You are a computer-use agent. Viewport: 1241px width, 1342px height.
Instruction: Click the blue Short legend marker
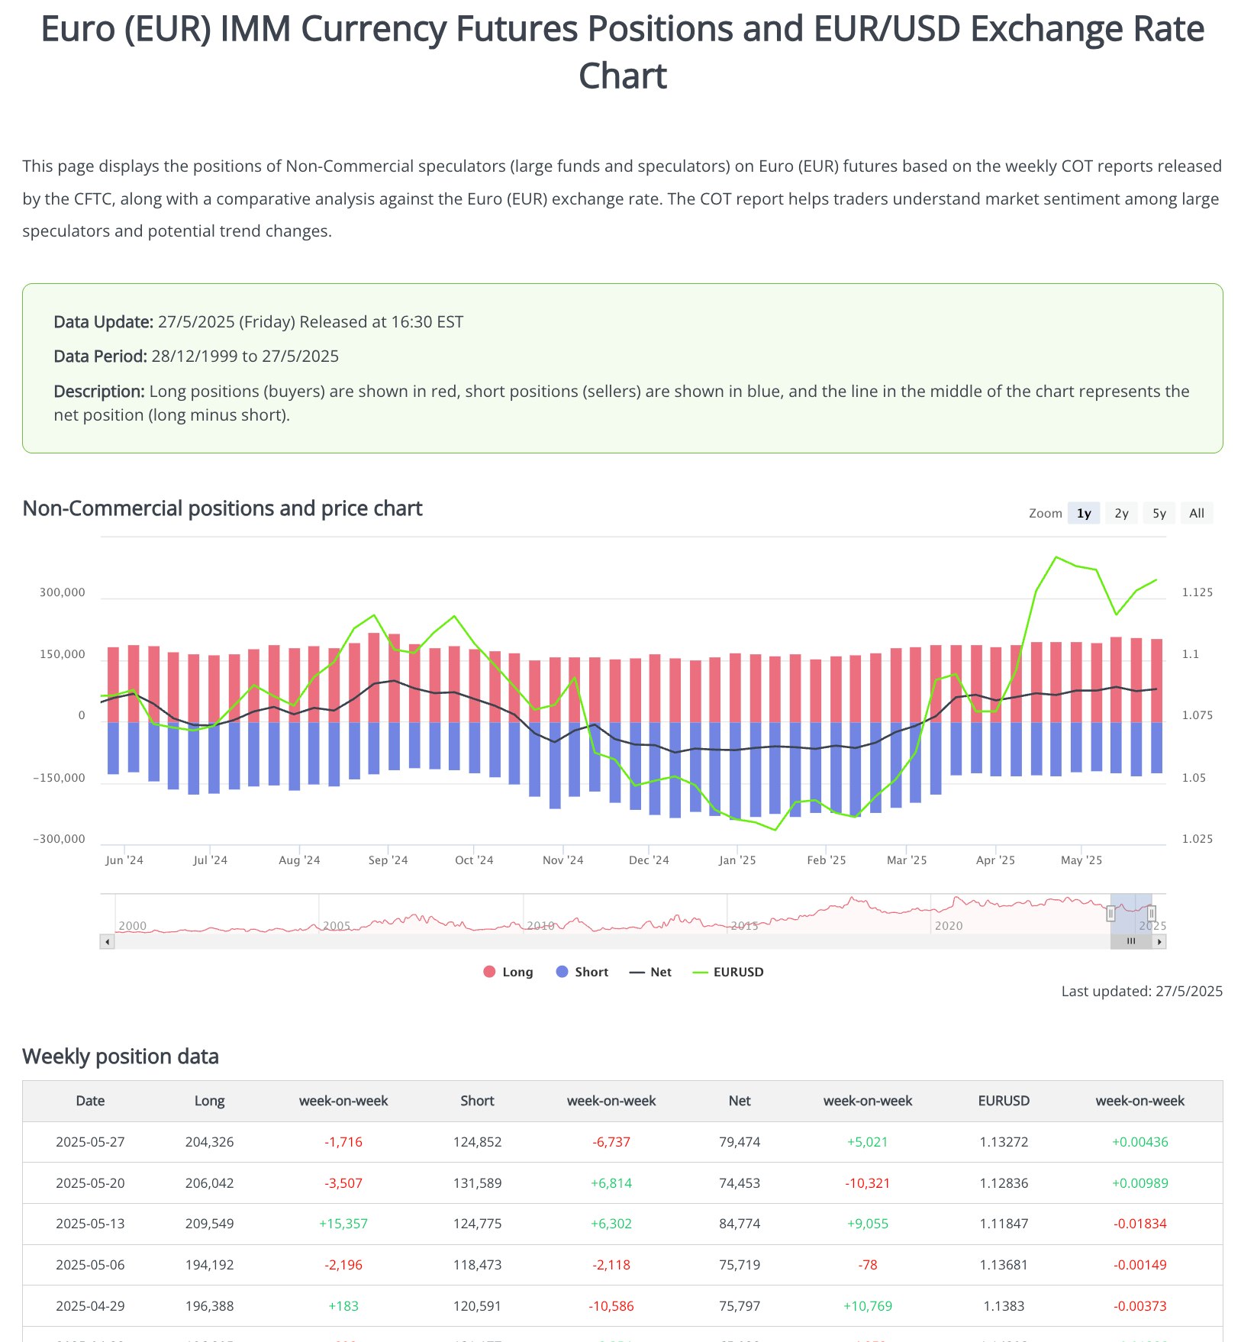562,972
